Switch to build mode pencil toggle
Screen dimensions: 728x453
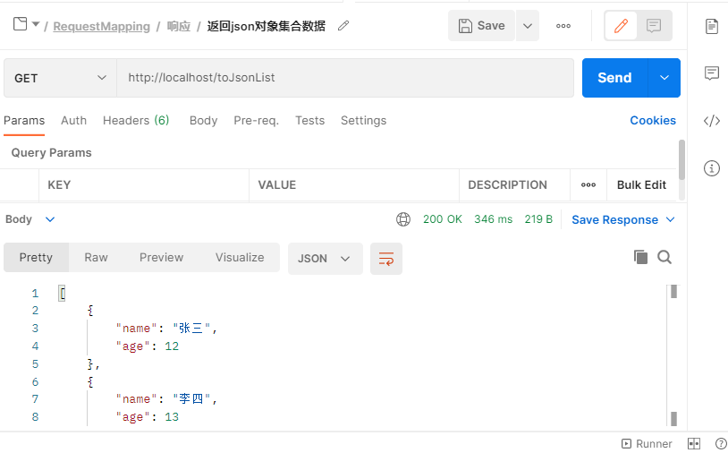[x=621, y=26]
